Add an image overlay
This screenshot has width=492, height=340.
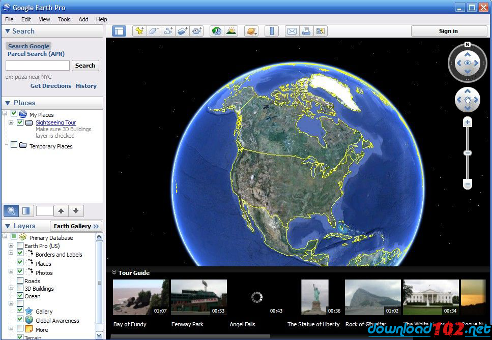183,31
